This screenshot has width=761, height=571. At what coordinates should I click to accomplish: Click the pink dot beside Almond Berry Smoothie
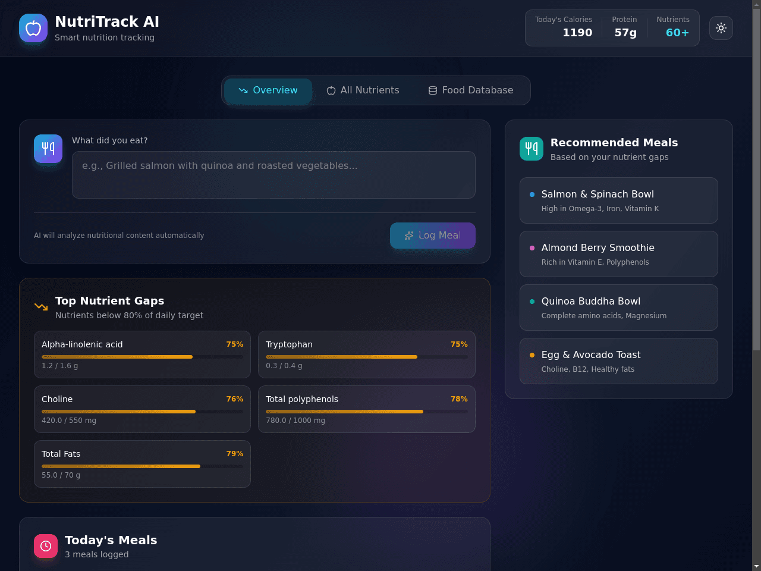point(532,248)
